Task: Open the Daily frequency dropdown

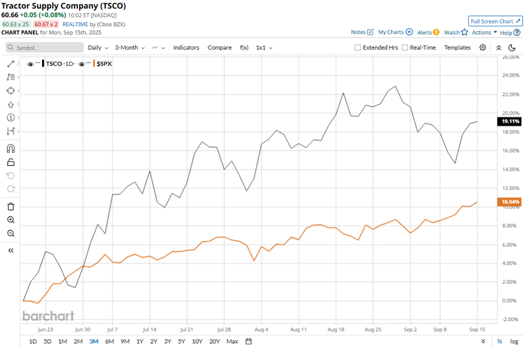Action: (x=98, y=48)
